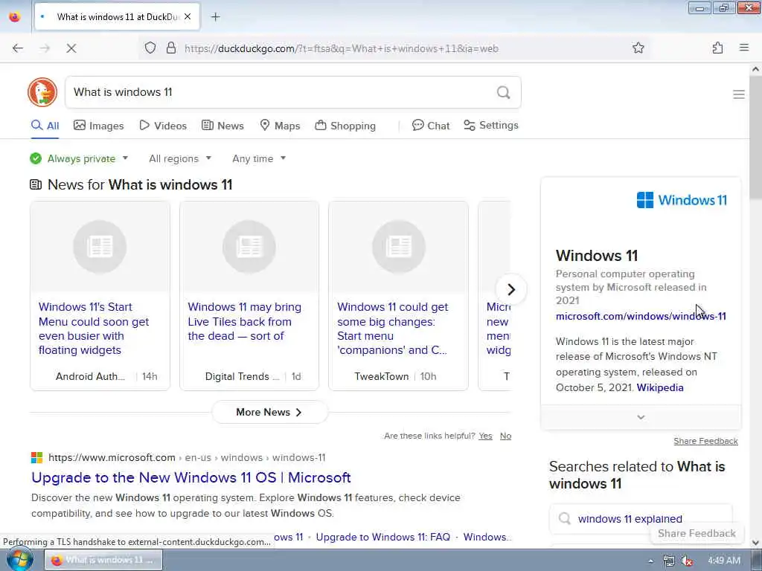This screenshot has width=762, height=571.
Task: Switch to Images tab
Action: (99, 126)
